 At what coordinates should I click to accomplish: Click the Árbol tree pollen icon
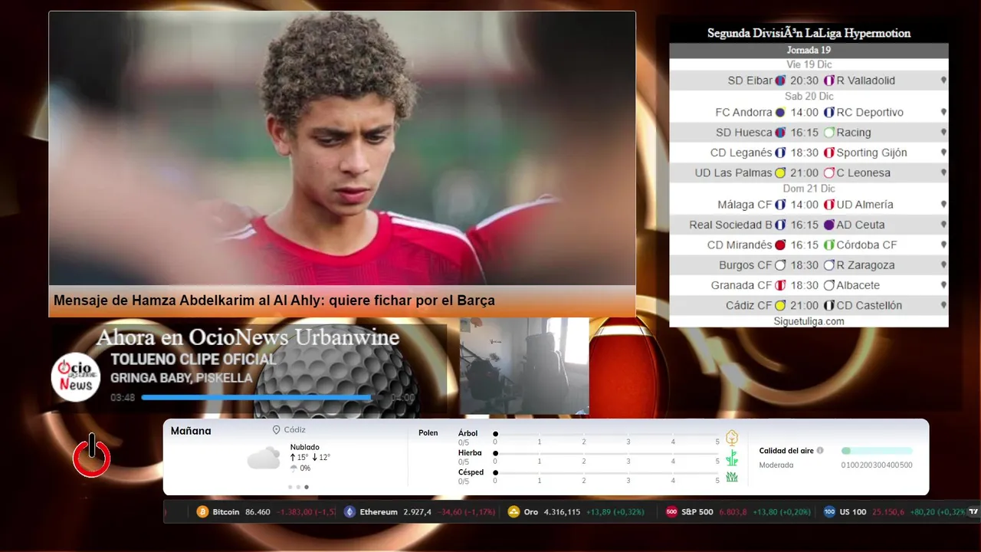pos(732,438)
